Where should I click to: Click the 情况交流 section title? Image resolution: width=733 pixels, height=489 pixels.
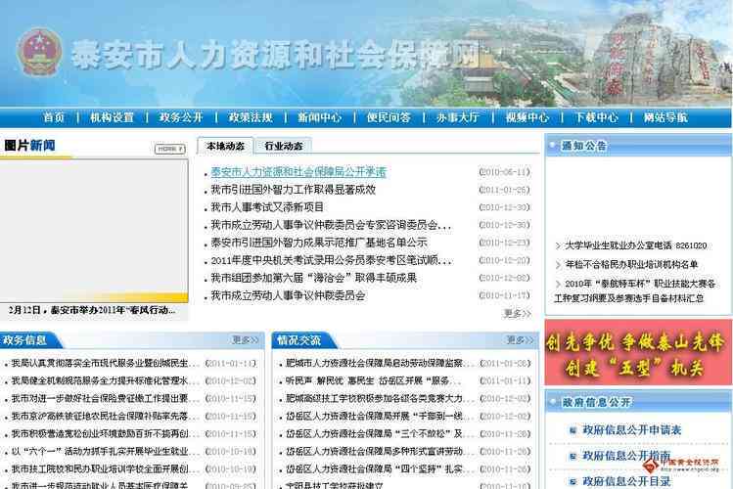point(298,340)
